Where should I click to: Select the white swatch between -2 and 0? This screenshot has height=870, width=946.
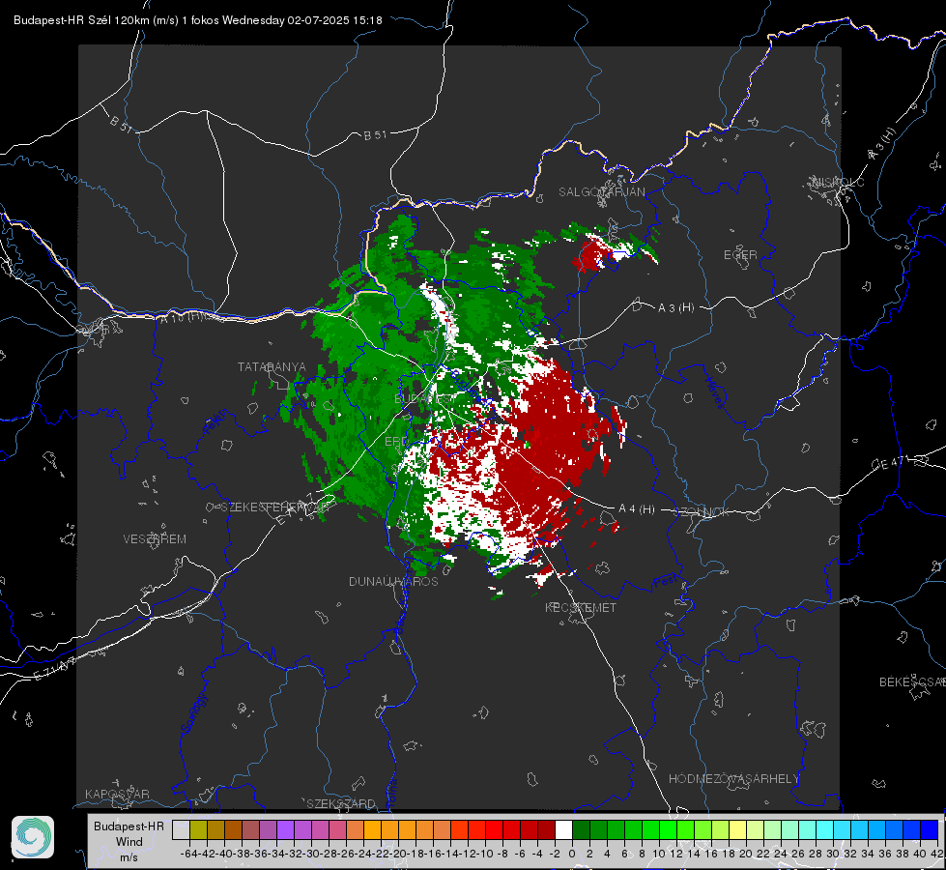click(x=563, y=829)
